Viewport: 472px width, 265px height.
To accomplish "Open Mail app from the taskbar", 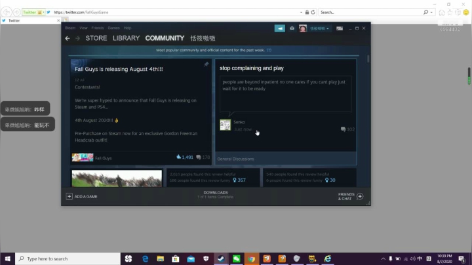I will (x=191, y=258).
